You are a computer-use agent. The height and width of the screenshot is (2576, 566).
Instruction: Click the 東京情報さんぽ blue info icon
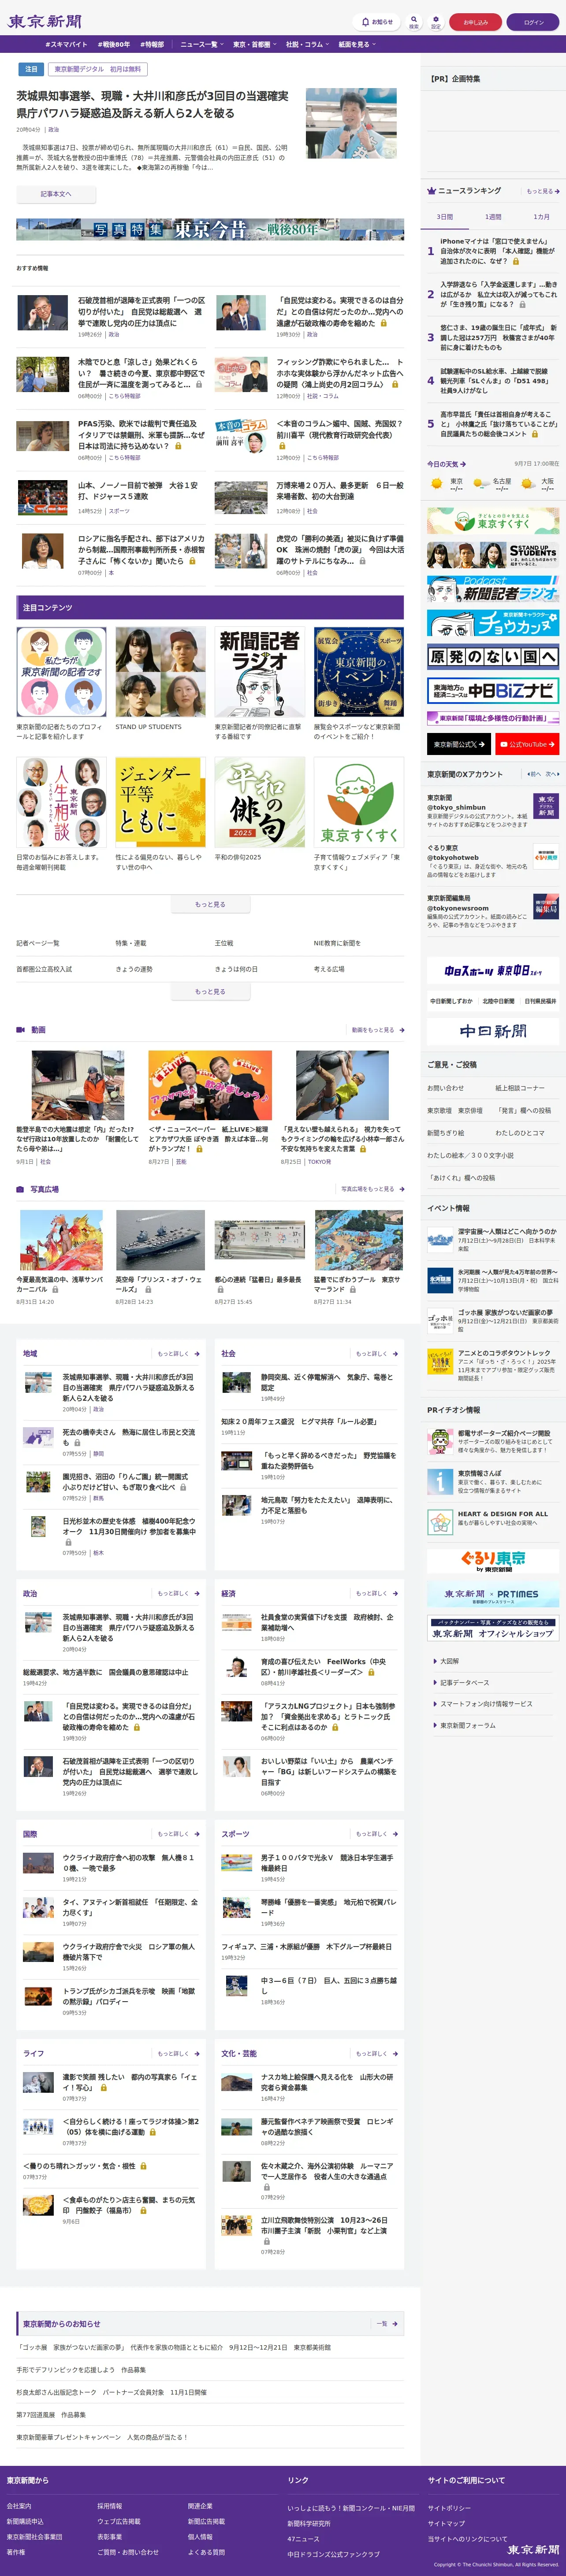(x=440, y=1481)
